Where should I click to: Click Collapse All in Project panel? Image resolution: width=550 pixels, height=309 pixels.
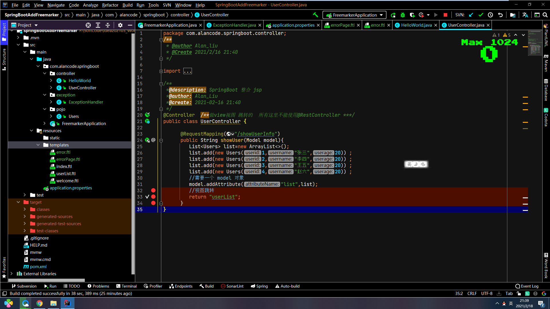(x=108, y=25)
